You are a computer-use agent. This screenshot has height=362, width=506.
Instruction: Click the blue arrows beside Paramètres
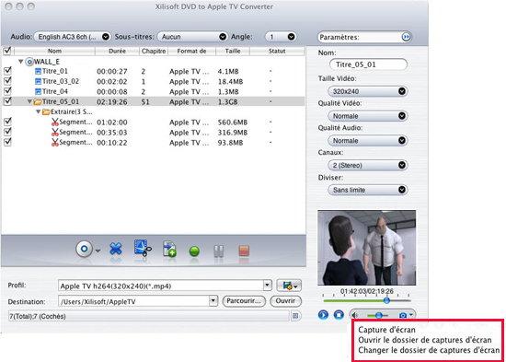click(x=406, y=37)
